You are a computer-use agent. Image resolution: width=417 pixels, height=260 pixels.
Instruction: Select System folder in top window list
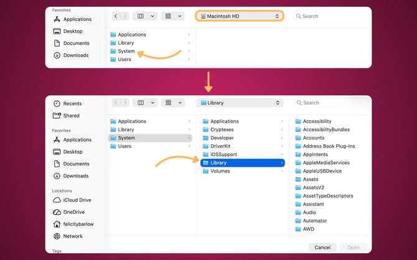(123, 51)
